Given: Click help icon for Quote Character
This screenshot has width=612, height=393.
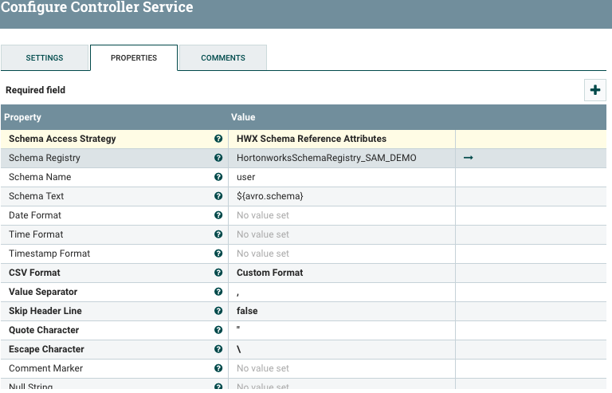Looking at the screenshot, I should 218,330.
